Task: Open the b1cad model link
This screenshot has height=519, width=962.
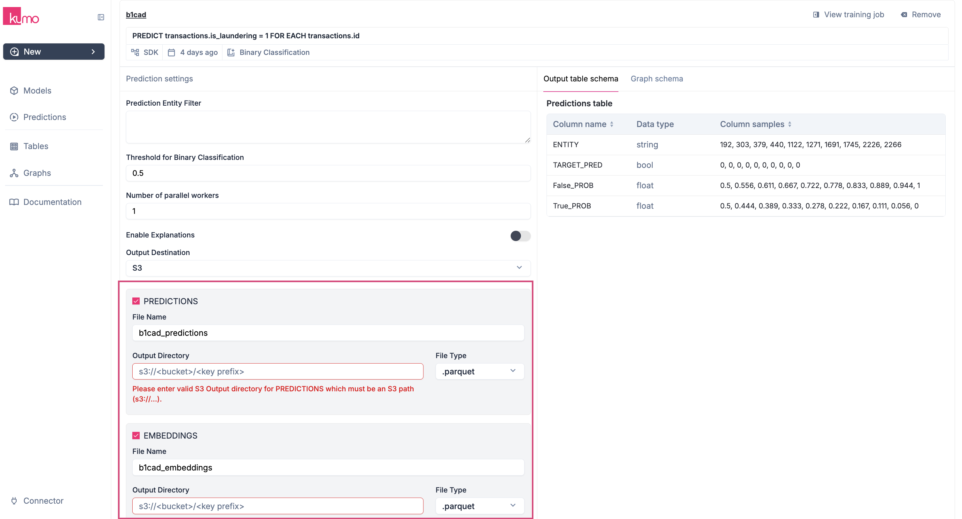Action: [x=136, y=15]
